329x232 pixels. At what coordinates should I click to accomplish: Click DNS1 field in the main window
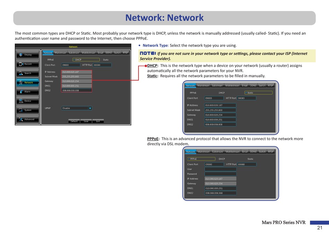point(77,86)
